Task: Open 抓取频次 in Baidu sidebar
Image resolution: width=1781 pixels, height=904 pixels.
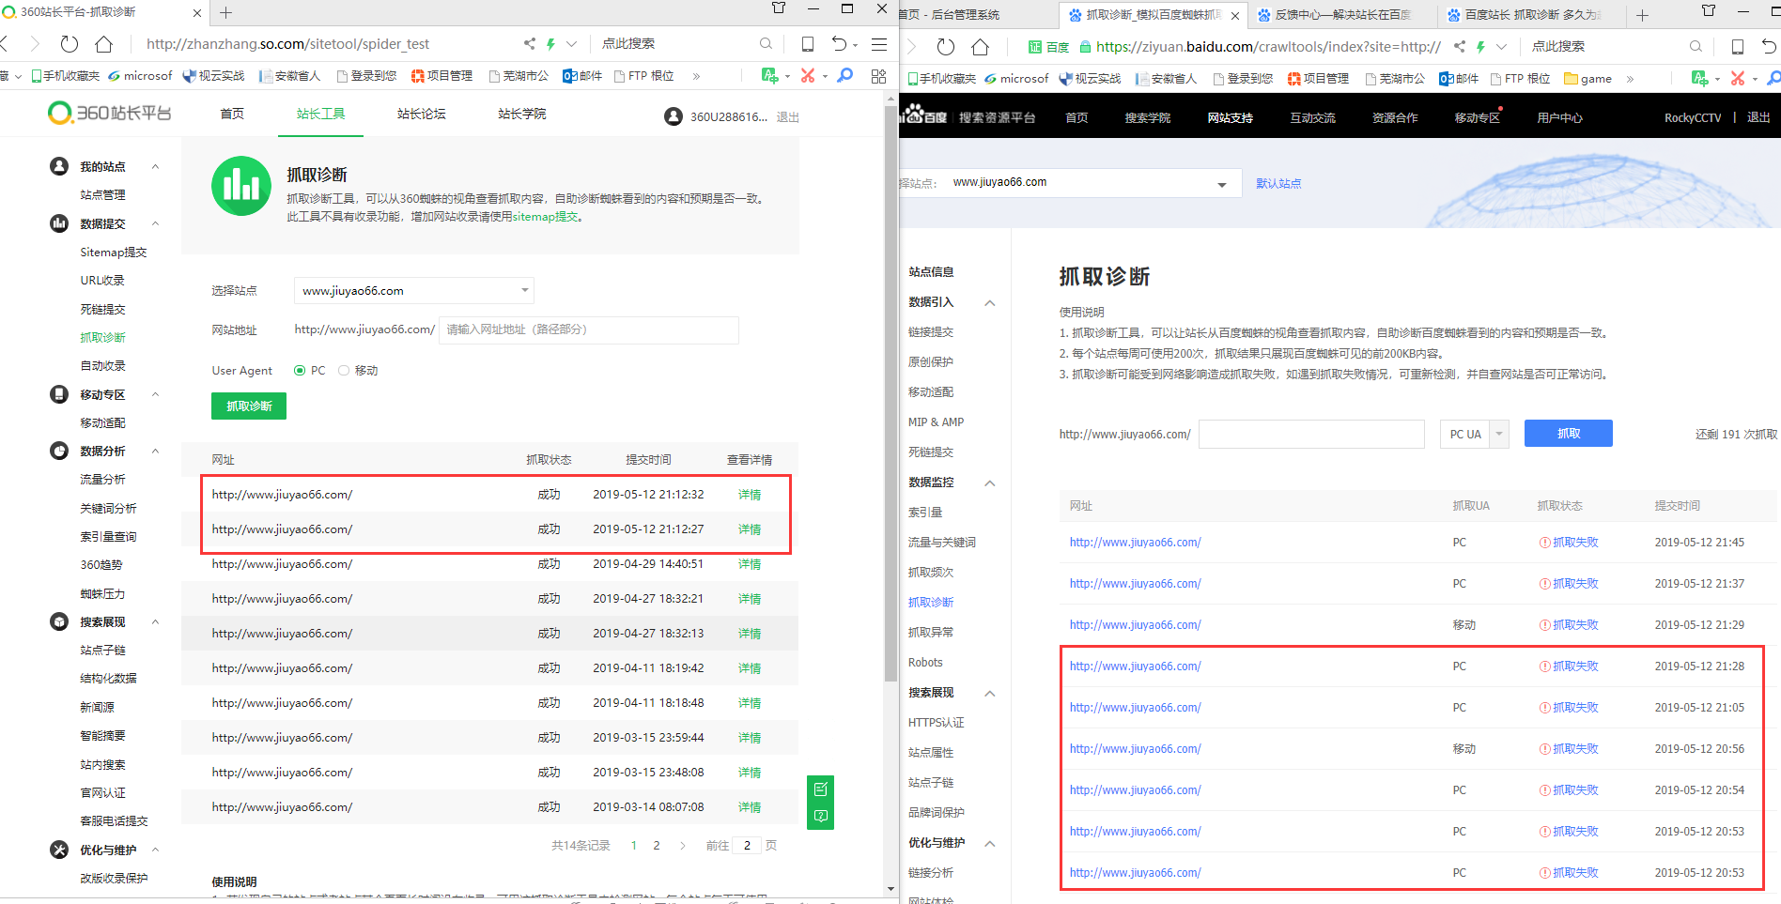Action: point(931,572)
